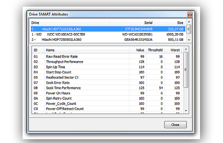Sort by the Worst column header
The image size is (223, 143).
click(x=173, y=50)
